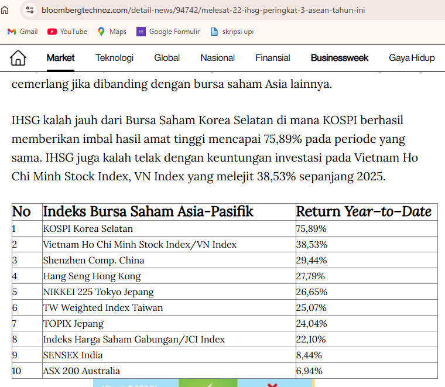Open the Teknologi section
The width and height of the screenshot is (445, 387).
click(114, 58)
